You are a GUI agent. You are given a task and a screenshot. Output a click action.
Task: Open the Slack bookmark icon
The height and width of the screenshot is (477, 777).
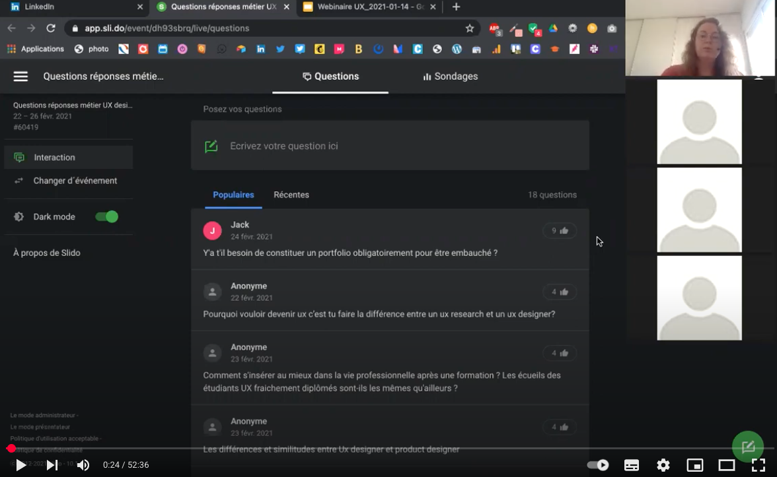coord(593,49)
